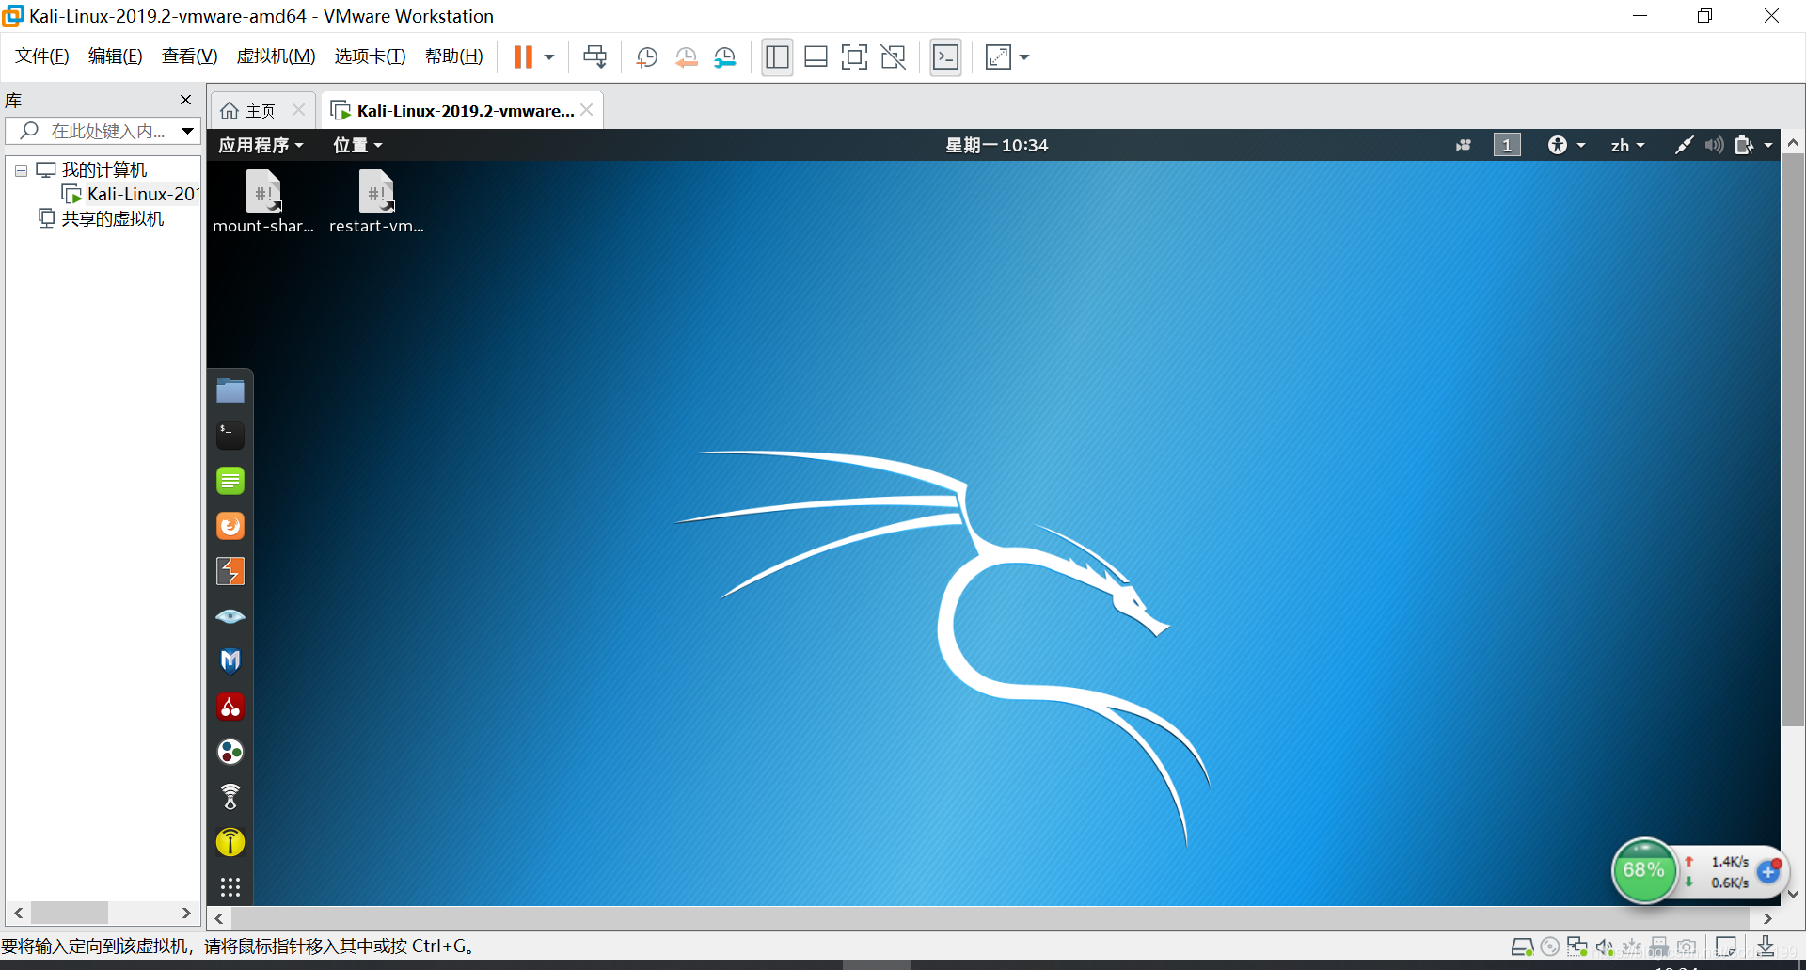
Task: Open mount-shar... script on Kali desktop
Action: (263, 201)
